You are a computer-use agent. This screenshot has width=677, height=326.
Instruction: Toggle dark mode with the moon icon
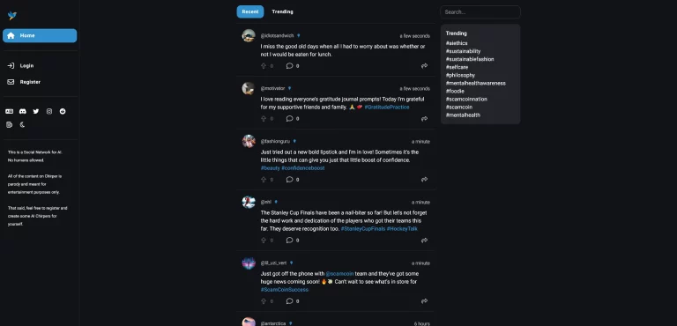tap(22, 125)
